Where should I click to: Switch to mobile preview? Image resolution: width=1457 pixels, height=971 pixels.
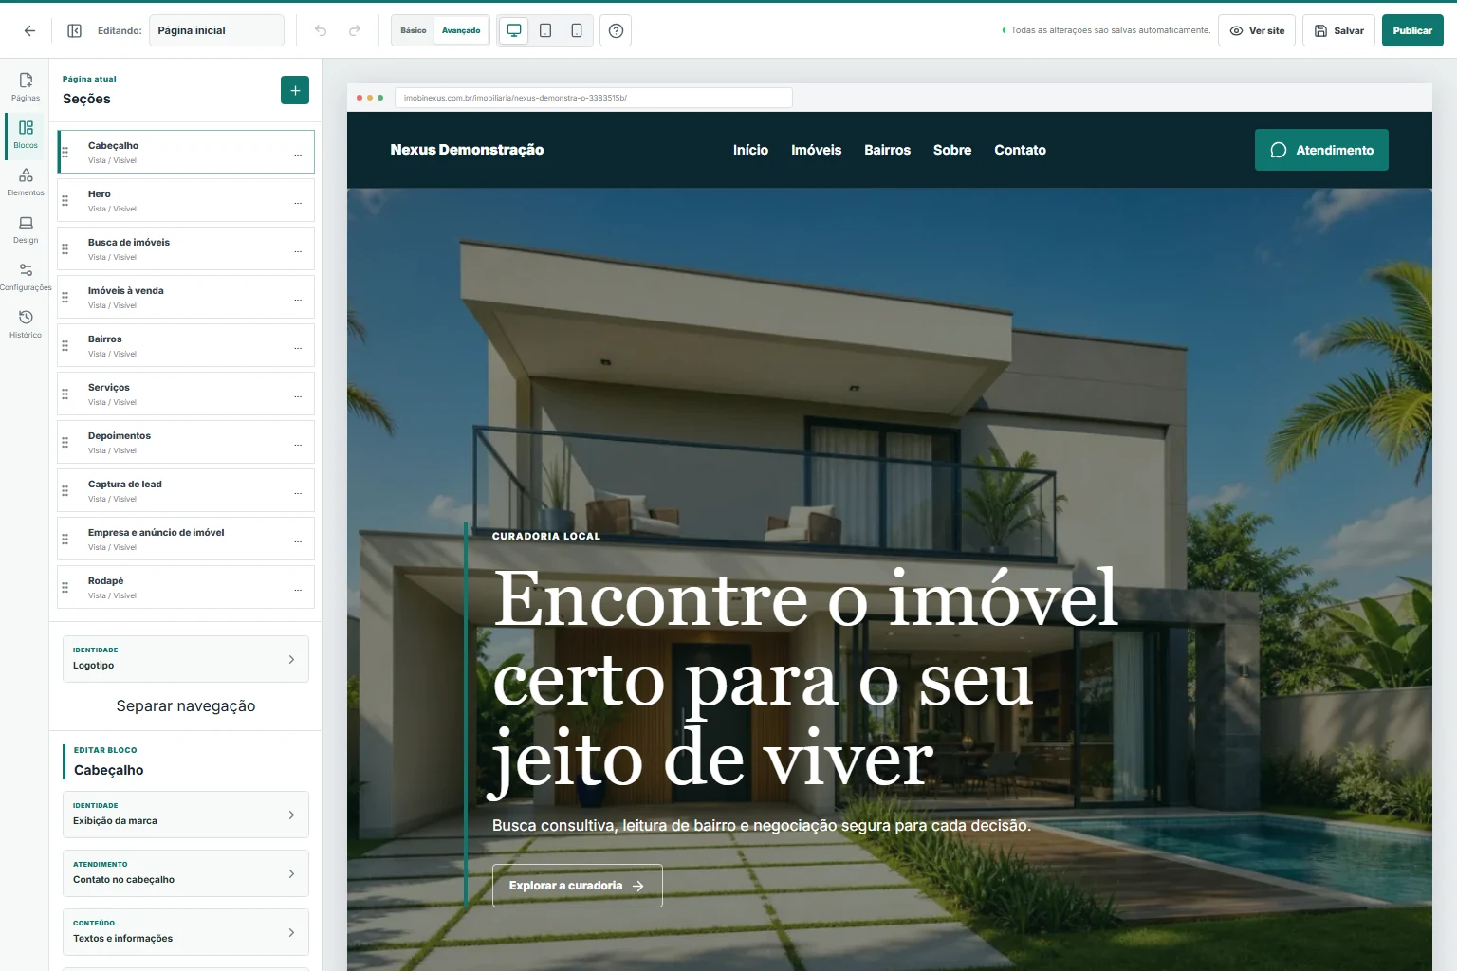tap(577, 30)
